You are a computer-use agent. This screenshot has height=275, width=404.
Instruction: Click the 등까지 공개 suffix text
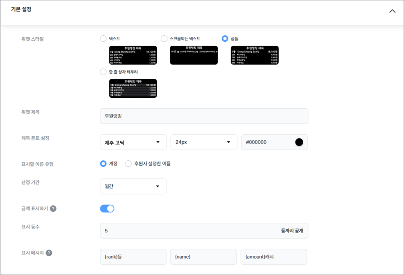292,231
